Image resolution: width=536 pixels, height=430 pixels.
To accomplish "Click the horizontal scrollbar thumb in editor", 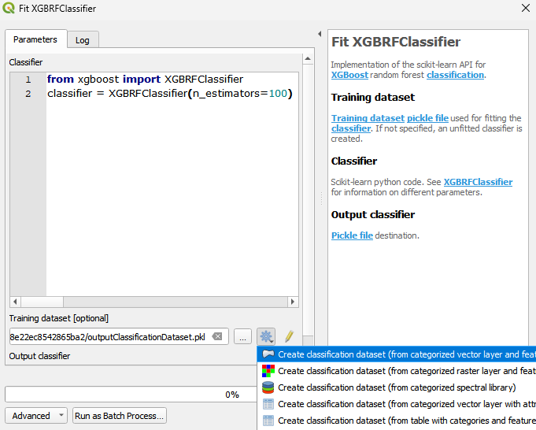I will click(x=42, y=302).
